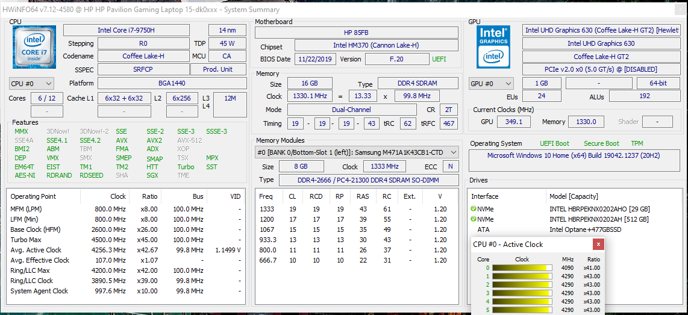Click the DDR4-2666 module type field
This screenshot has width=688, height=315.
point(368,180)
